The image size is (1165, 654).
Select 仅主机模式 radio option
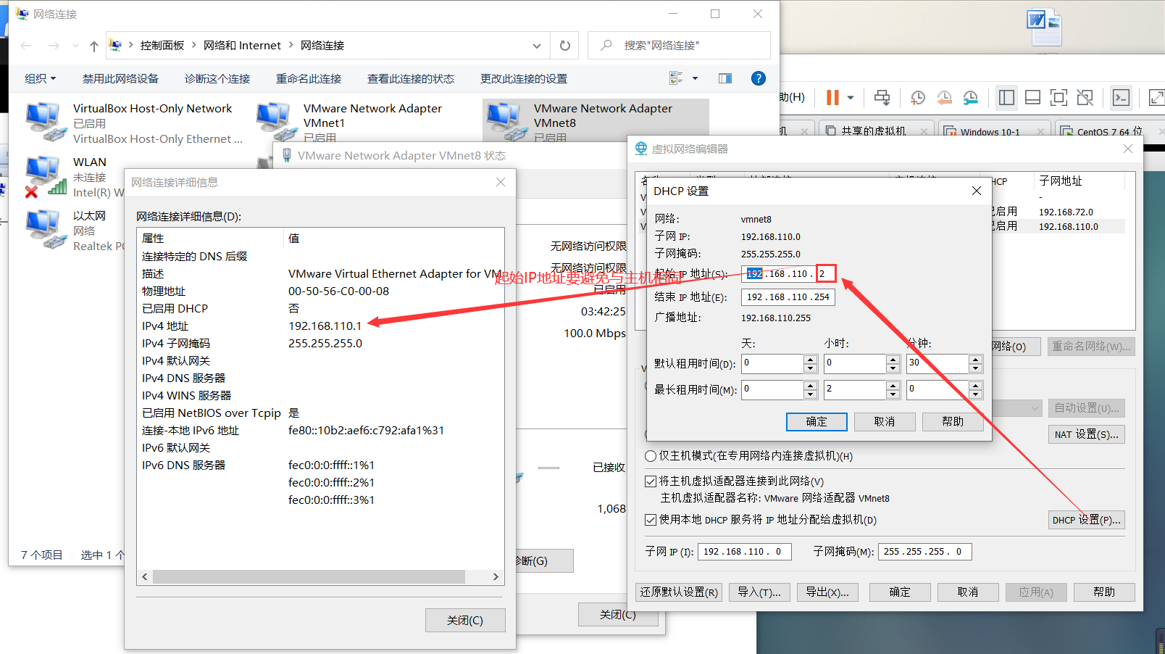[651, 456]
